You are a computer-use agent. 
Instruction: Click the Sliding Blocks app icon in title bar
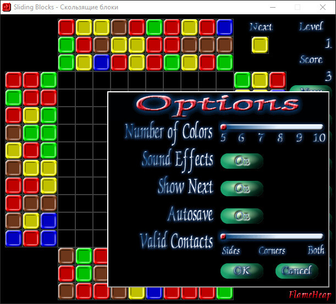tap(7, 7)
